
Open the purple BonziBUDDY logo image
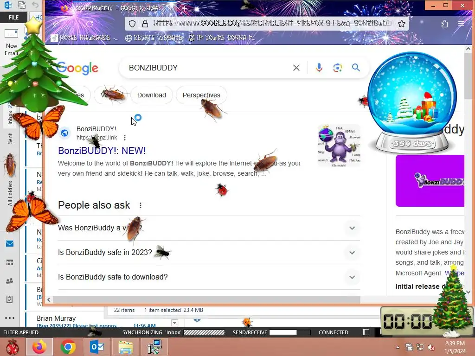point(430,181)
